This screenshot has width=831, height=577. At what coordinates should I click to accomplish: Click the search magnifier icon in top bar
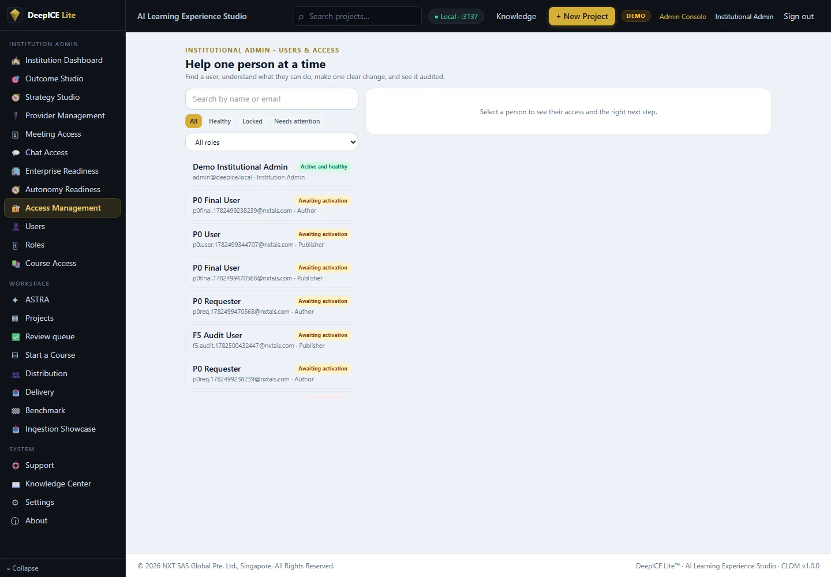301,17
